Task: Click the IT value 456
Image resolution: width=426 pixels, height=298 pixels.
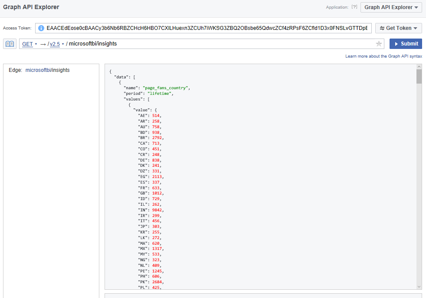Action: point(156,221)
